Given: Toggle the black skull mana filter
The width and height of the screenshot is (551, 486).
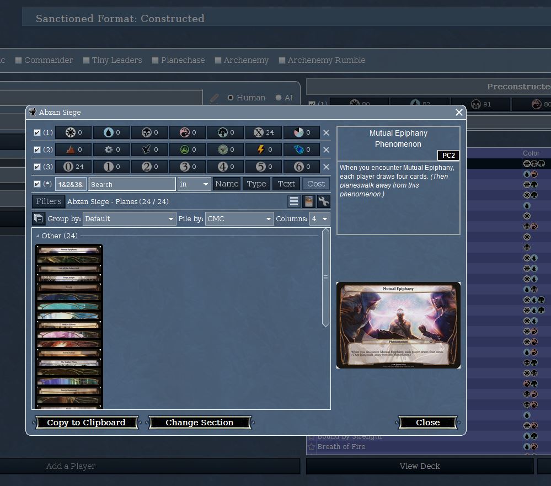Looking at the screenshot, I should (x=149, y=132).
